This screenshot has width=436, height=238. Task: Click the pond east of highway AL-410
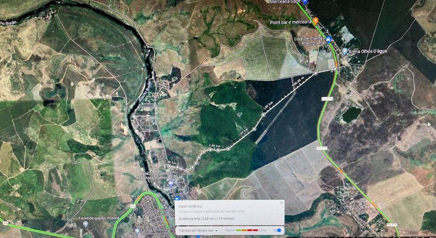[x=351, y=114]
